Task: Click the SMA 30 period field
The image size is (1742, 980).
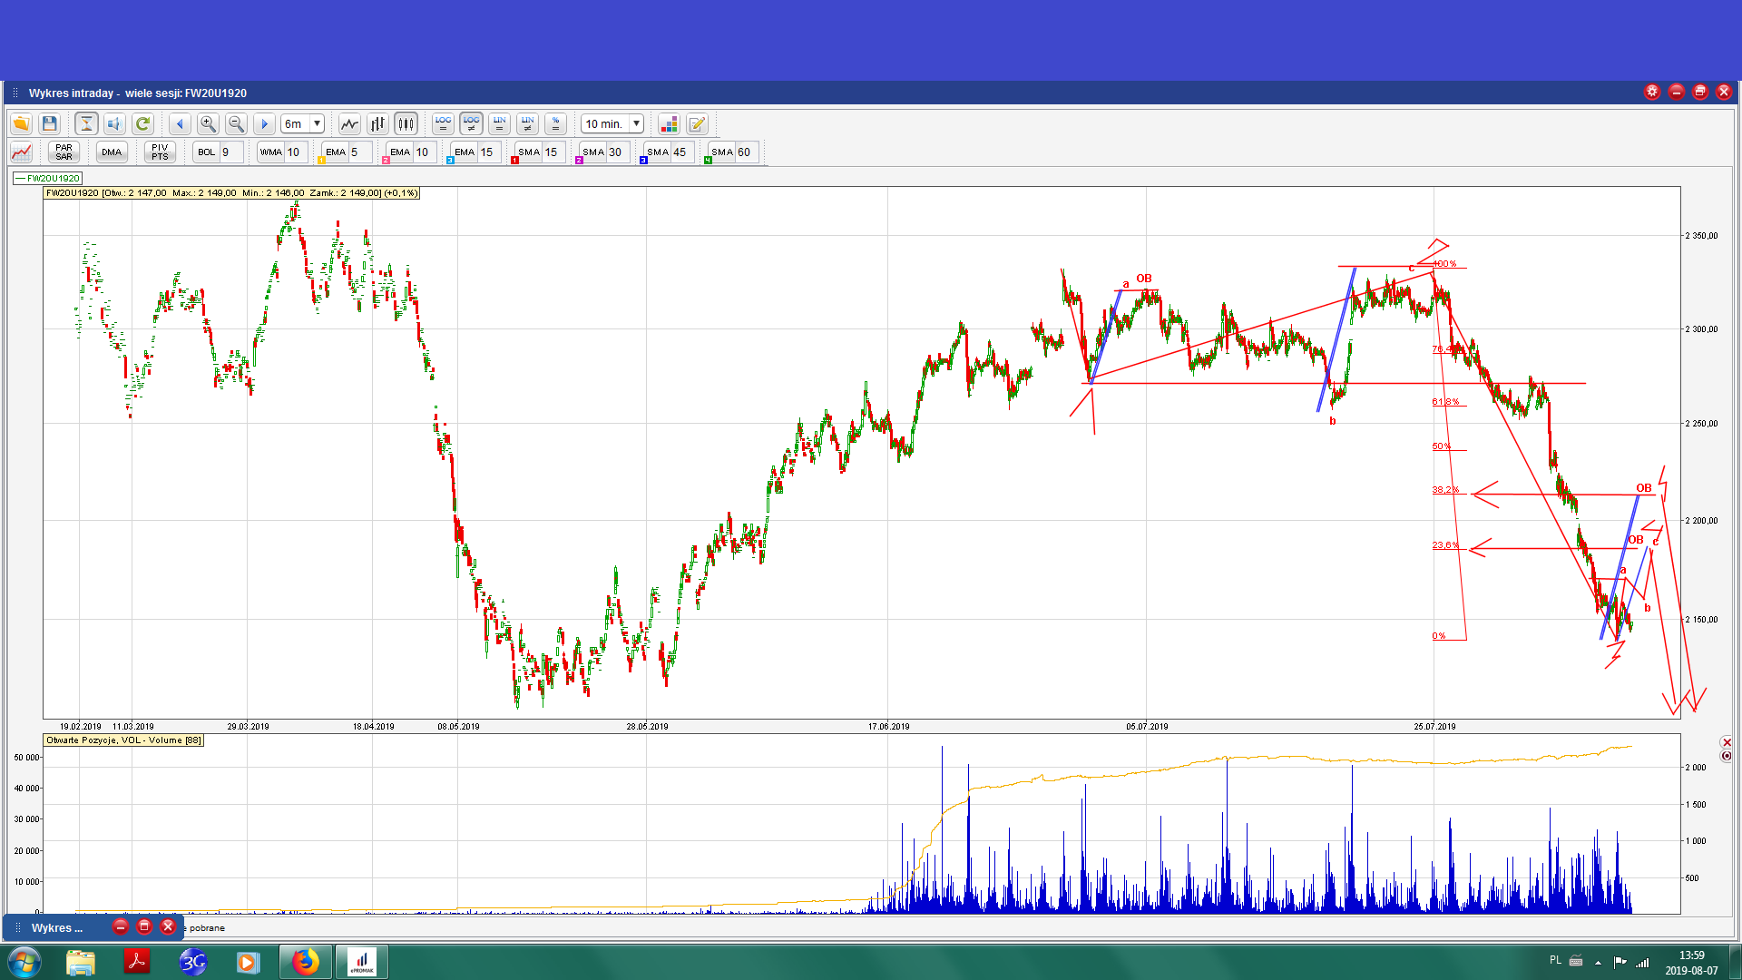Action: pyautogui.click(x=617, y=152)
